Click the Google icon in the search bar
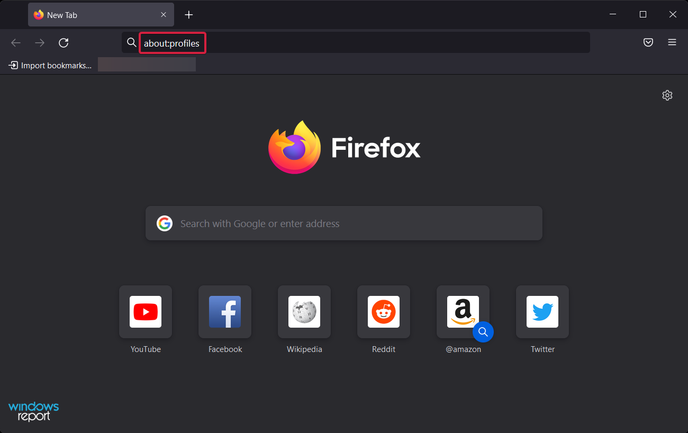688x433 pixels. coord(165,223)
